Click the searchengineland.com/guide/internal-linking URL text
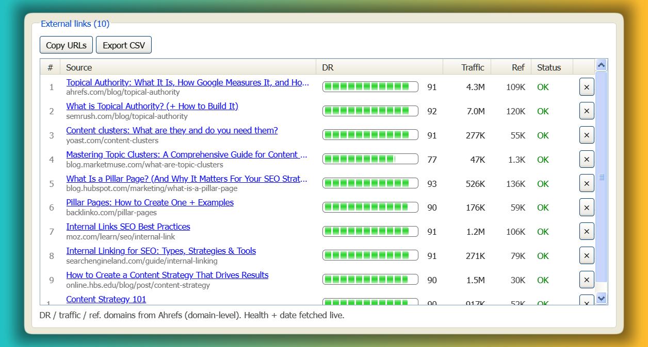This screenshot has height=347, width=648. point(142,261)
